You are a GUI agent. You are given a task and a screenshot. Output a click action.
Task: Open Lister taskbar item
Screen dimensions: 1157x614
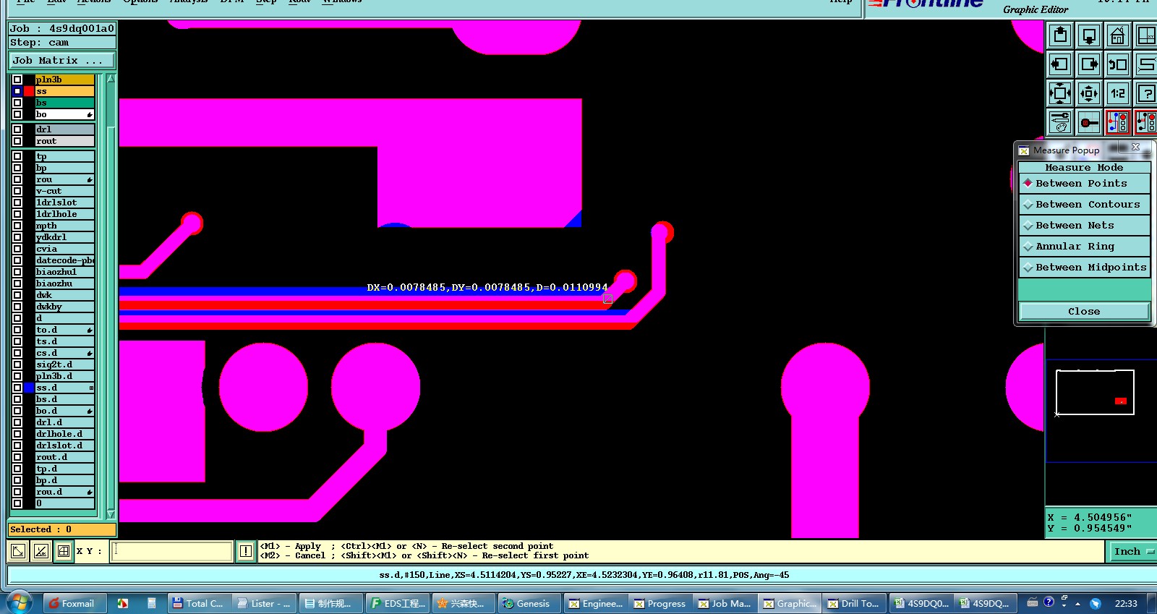(264, 603)
